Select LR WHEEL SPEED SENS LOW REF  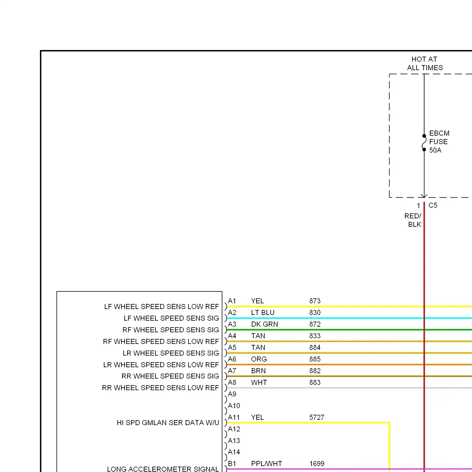pos(161,365)
